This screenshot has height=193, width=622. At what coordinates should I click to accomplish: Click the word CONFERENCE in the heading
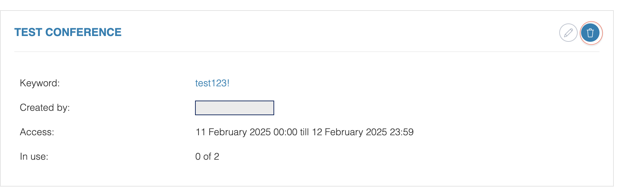click(x=83, y=32)
